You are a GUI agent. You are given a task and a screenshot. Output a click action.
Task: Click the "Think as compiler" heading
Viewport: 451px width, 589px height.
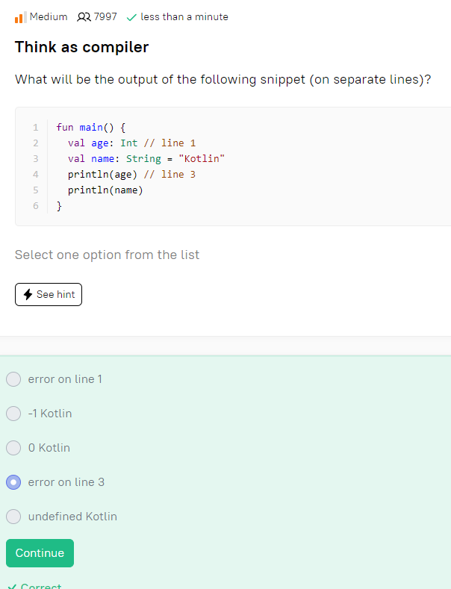81,47
